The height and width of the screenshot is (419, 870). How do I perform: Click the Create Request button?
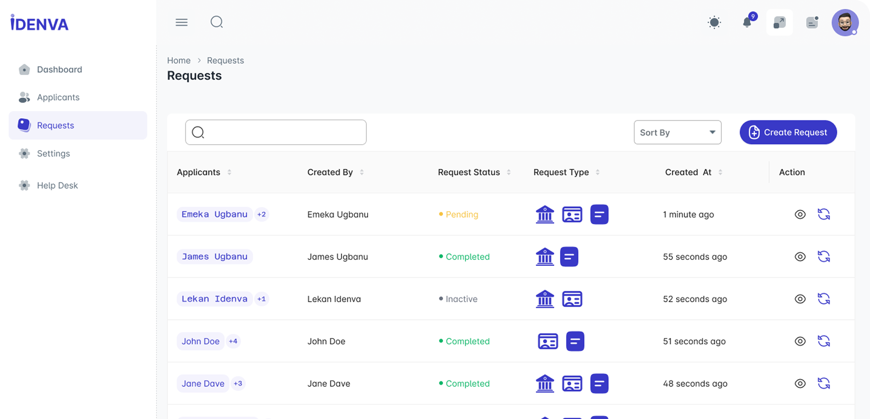(788, 133)
